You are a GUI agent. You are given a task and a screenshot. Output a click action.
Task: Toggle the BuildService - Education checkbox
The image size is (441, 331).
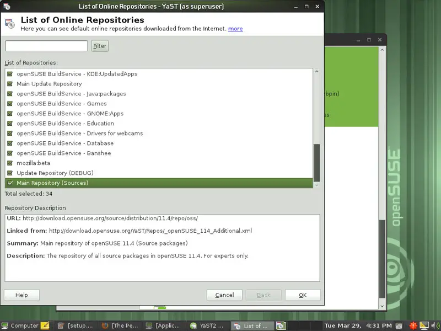point(10,123)
